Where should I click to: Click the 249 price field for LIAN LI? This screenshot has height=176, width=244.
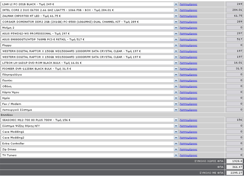[234, 4]
